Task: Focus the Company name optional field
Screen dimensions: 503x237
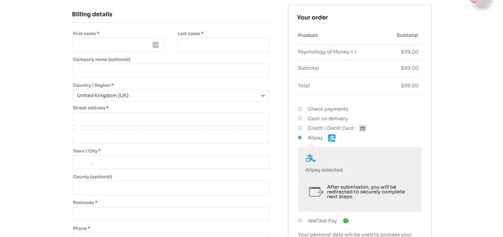Action: point(171,71)
